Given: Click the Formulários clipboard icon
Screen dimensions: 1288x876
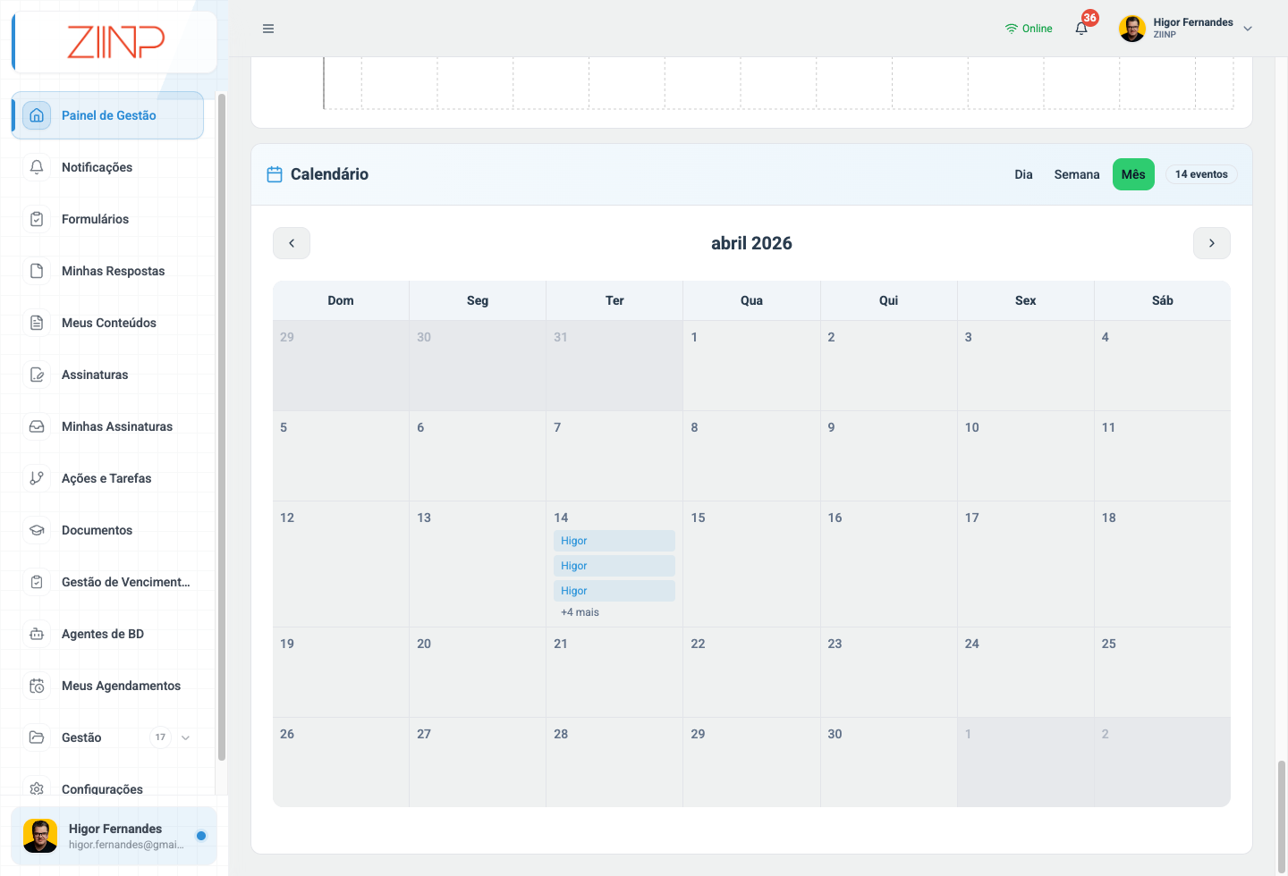Looking at the screenshot, I should [x=37, y=219].
